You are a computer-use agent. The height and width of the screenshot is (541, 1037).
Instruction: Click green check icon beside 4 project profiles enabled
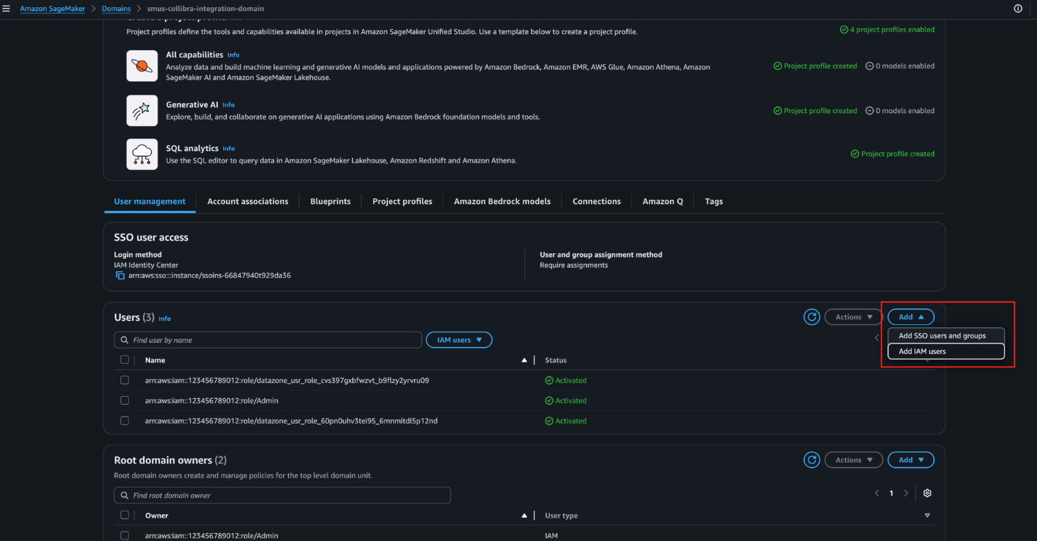pos(844,30)
